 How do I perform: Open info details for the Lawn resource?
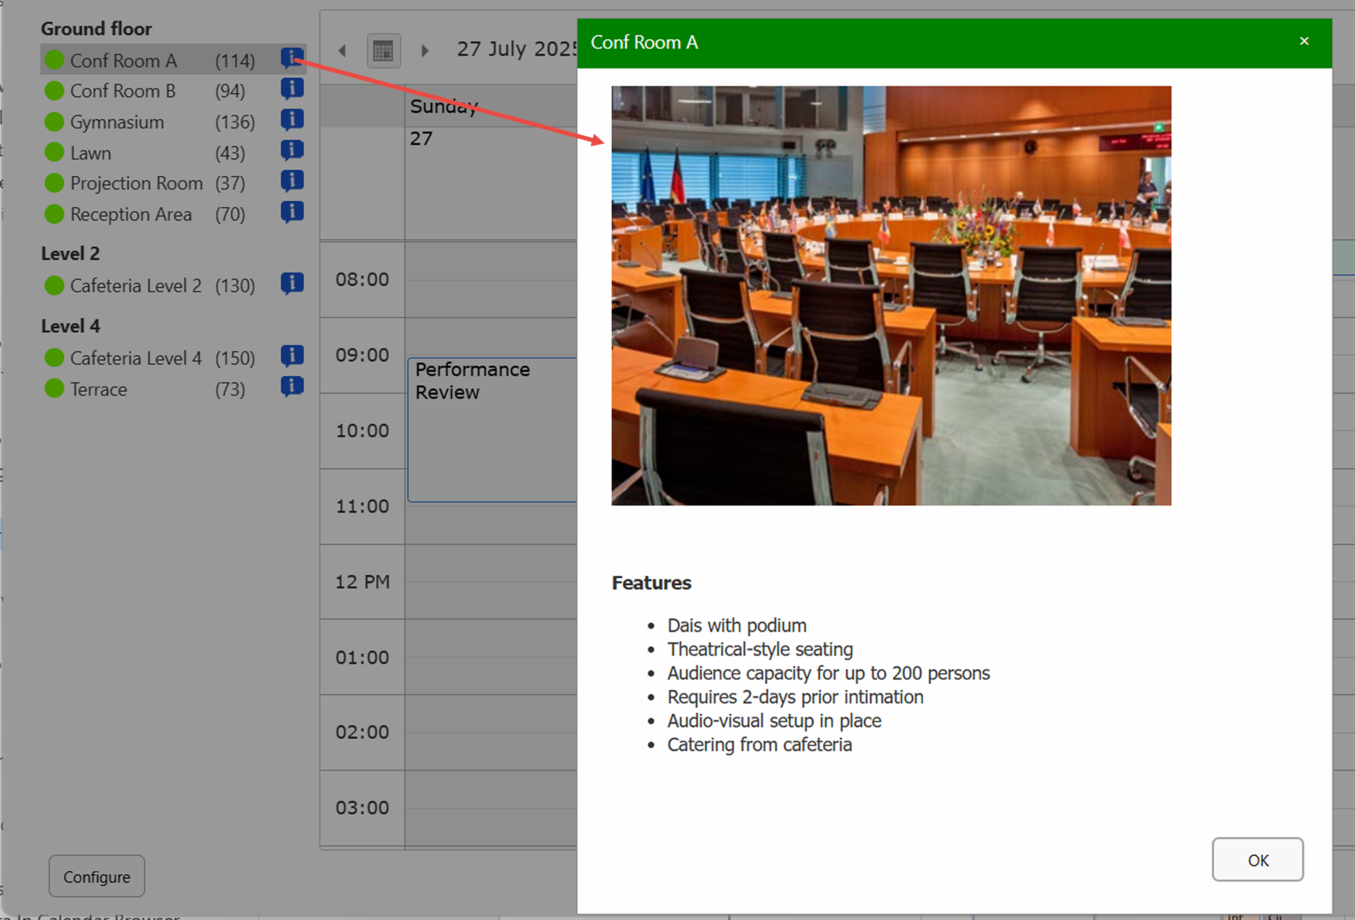click(292, 150)
